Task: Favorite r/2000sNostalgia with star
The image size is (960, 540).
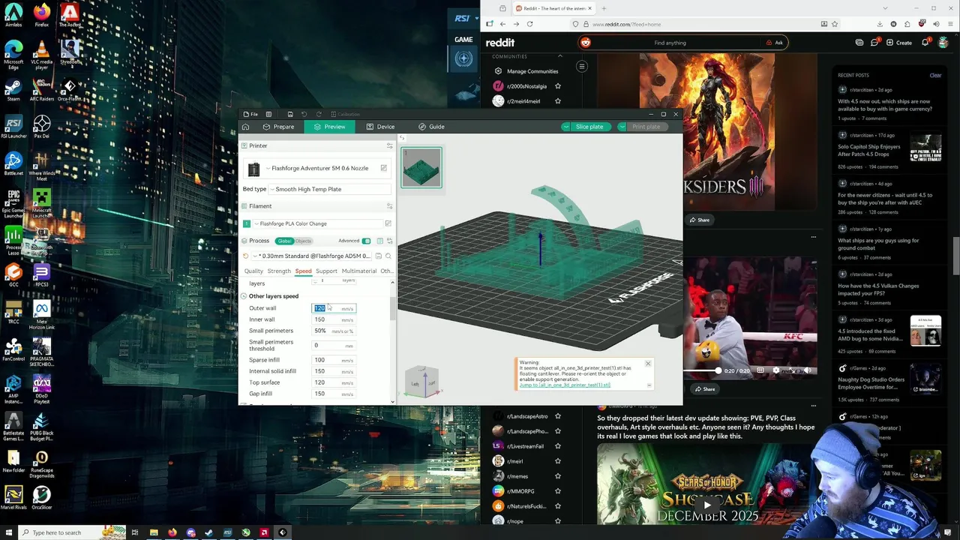Action: point(557,86)
